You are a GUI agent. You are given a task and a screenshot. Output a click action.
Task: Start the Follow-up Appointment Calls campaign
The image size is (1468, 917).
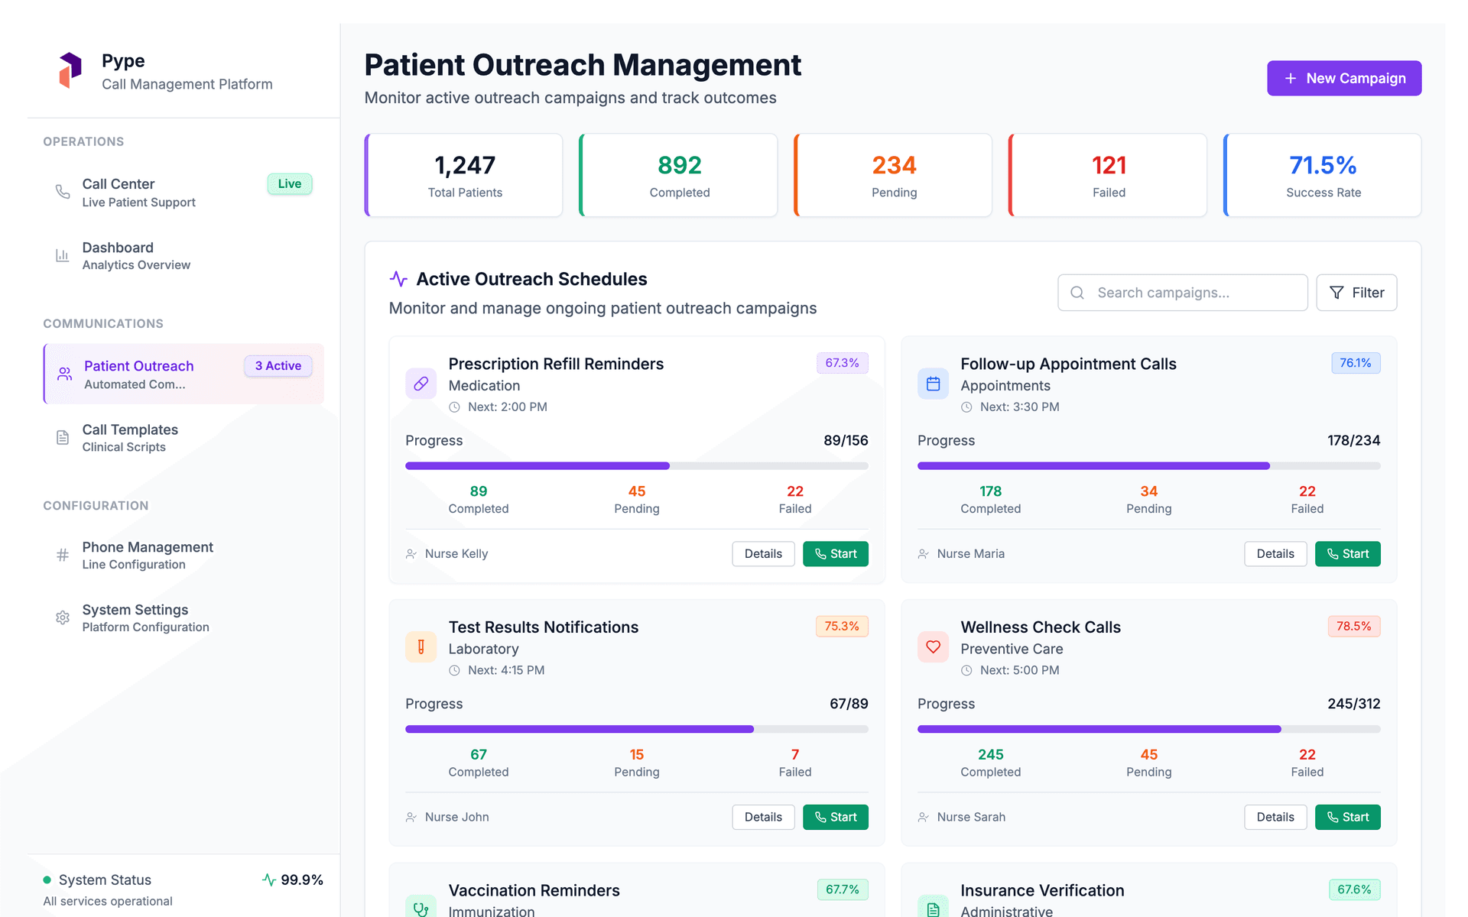tap(1347, 554)
